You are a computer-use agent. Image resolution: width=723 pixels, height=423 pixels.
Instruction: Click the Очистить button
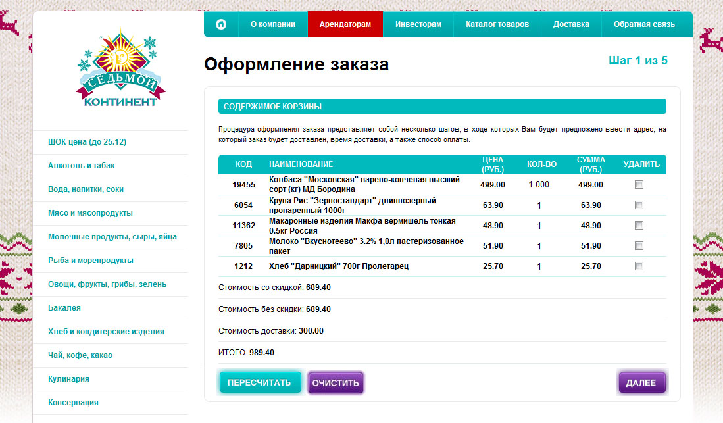pos(336,382)
